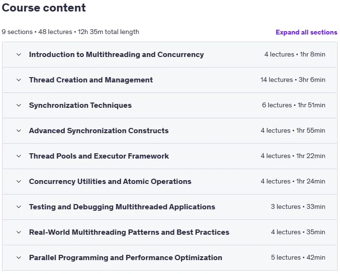Click the 14 lectures 3hr 6min label

tap(293, 80)
